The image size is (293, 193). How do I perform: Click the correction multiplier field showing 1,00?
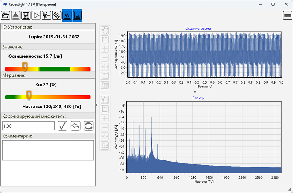(x=28, y=126)
